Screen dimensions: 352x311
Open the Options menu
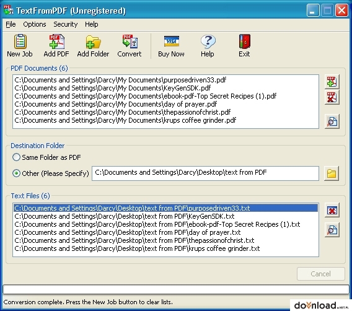pos(35,24)
